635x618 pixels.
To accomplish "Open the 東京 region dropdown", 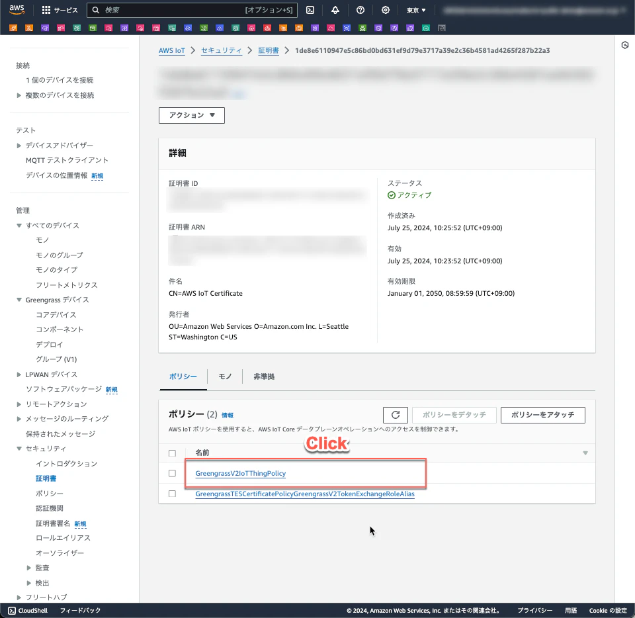I will pos(416,10).
